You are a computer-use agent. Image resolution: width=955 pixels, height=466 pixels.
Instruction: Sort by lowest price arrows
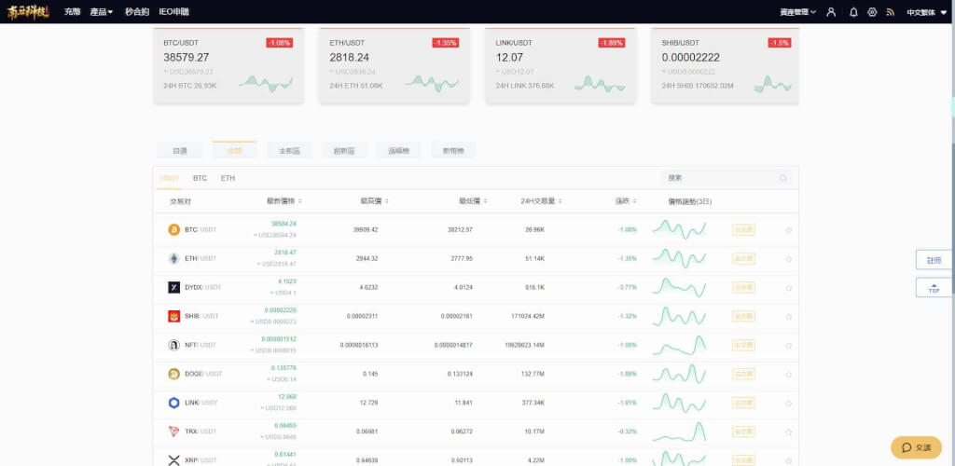pos(485,201)
